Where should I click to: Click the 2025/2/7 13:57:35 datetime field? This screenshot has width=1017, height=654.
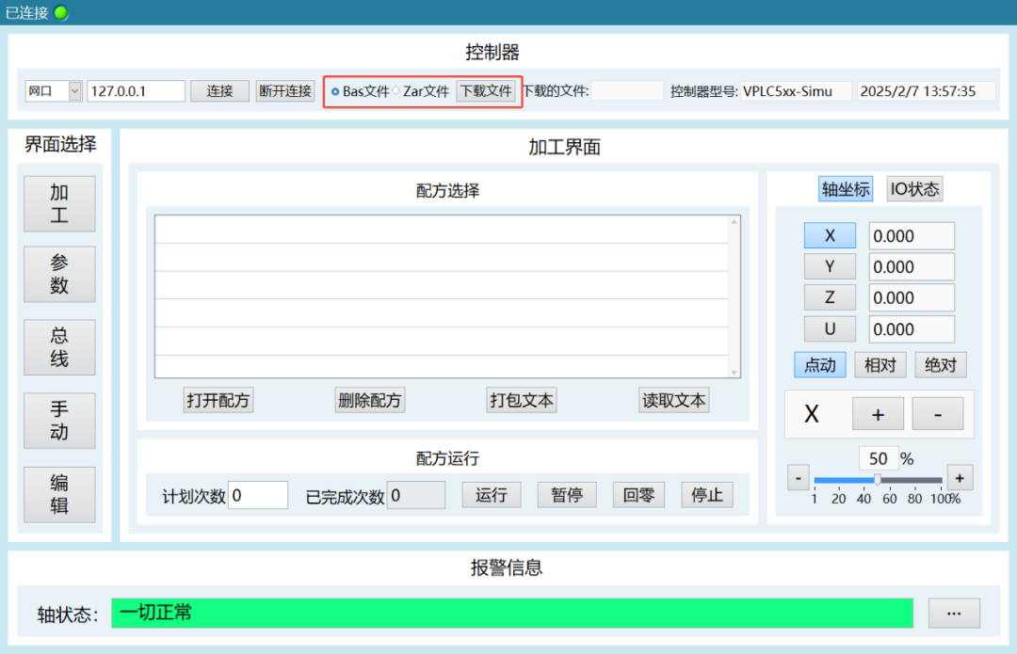point(927,91)
